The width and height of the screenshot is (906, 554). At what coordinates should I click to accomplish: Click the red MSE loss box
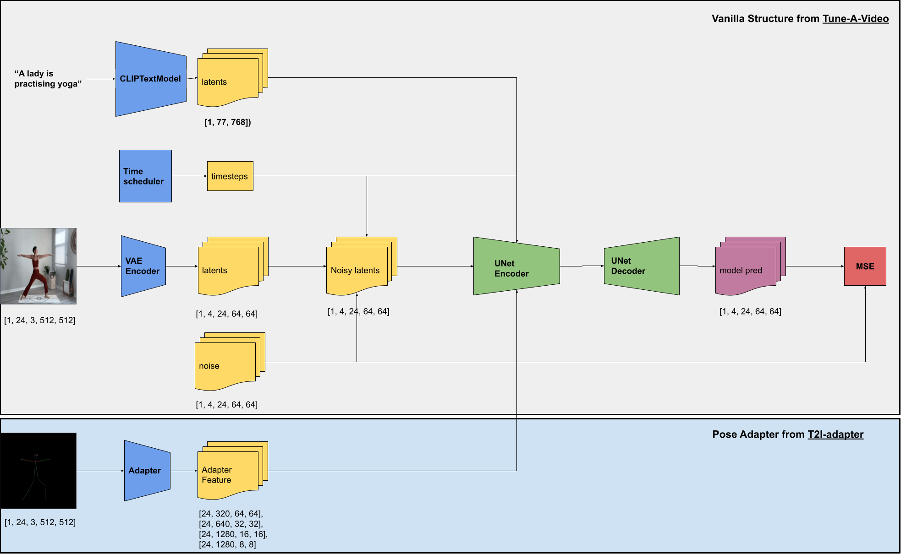point(865,266)
